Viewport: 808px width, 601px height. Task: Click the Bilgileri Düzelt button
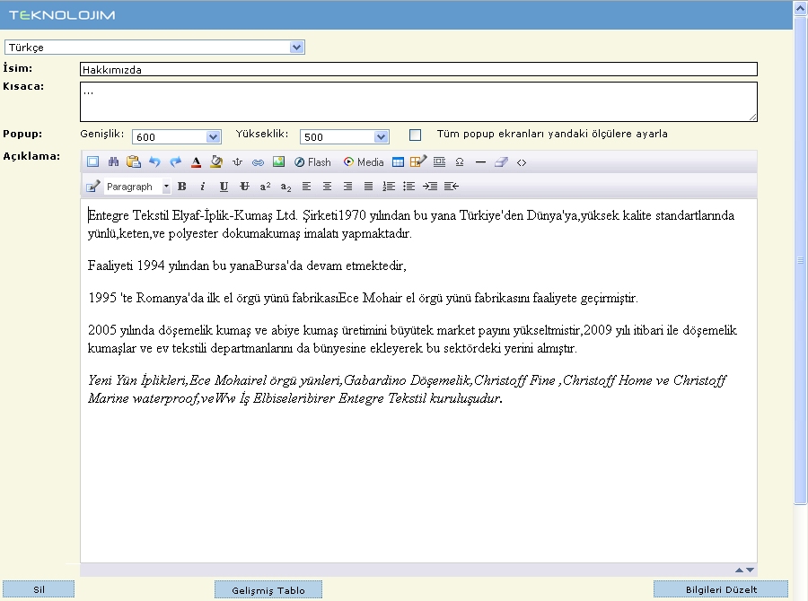(721, 589)
